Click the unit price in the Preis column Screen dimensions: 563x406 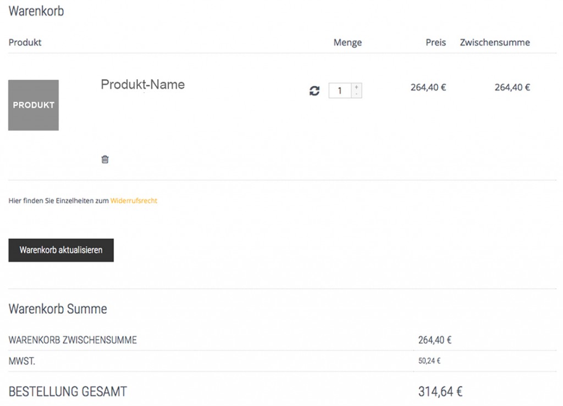point(428,87)
